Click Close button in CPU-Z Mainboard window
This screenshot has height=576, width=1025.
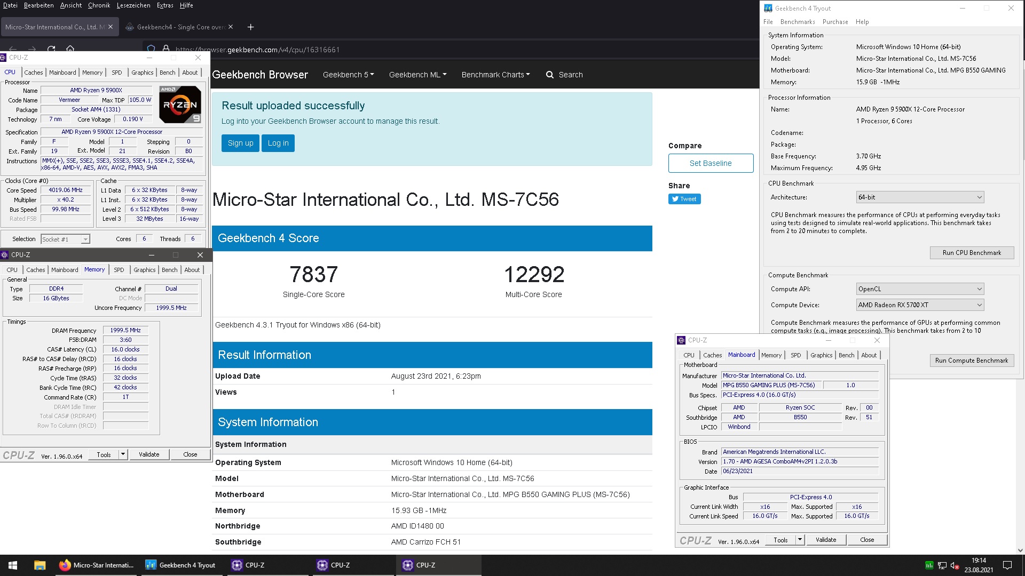867,540
